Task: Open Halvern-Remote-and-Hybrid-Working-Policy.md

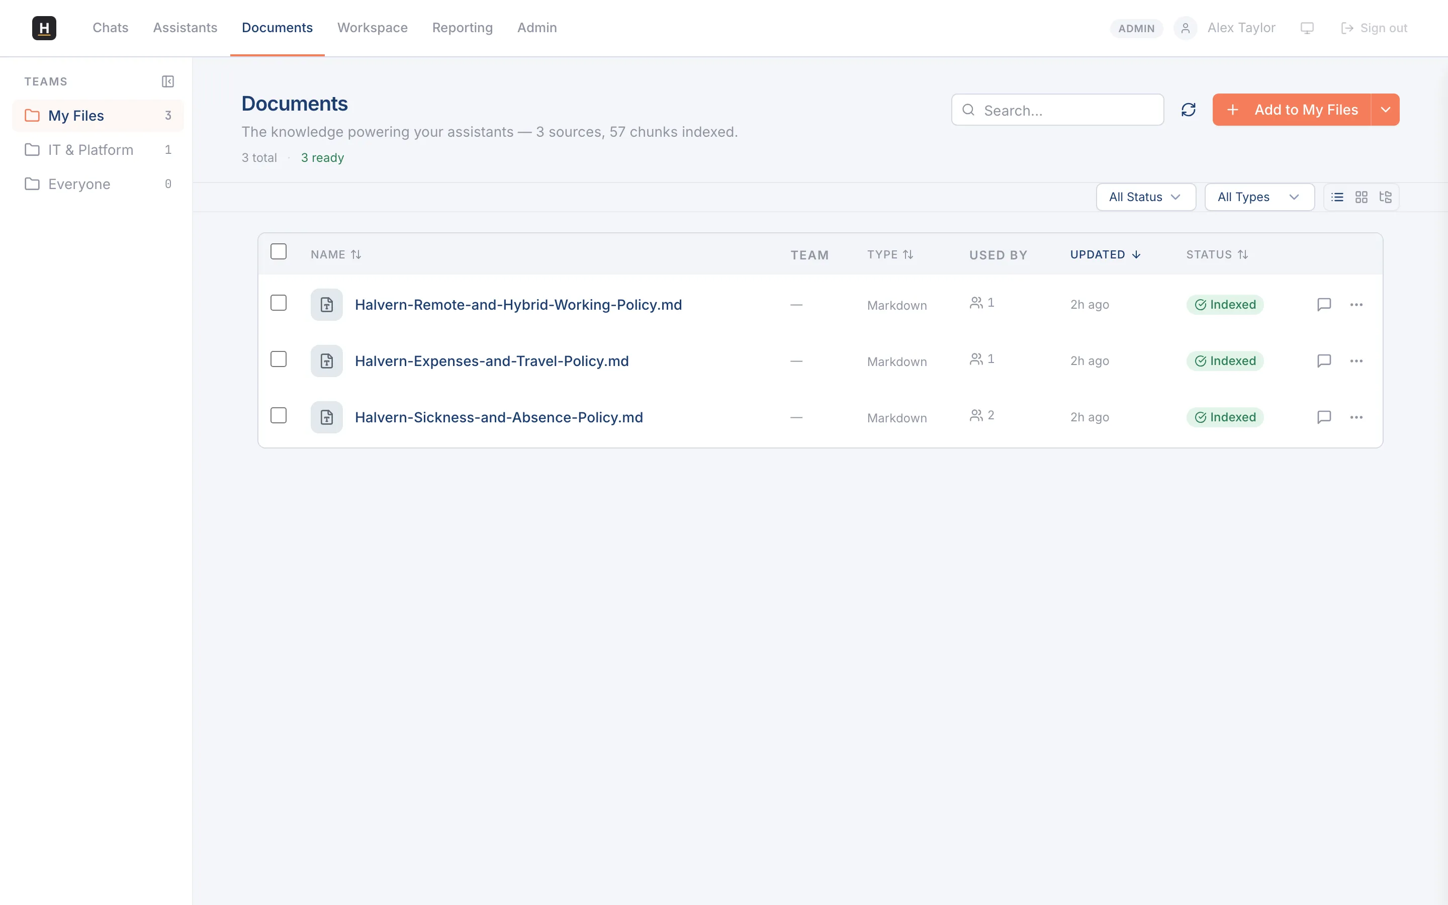Action: point(518,305)
